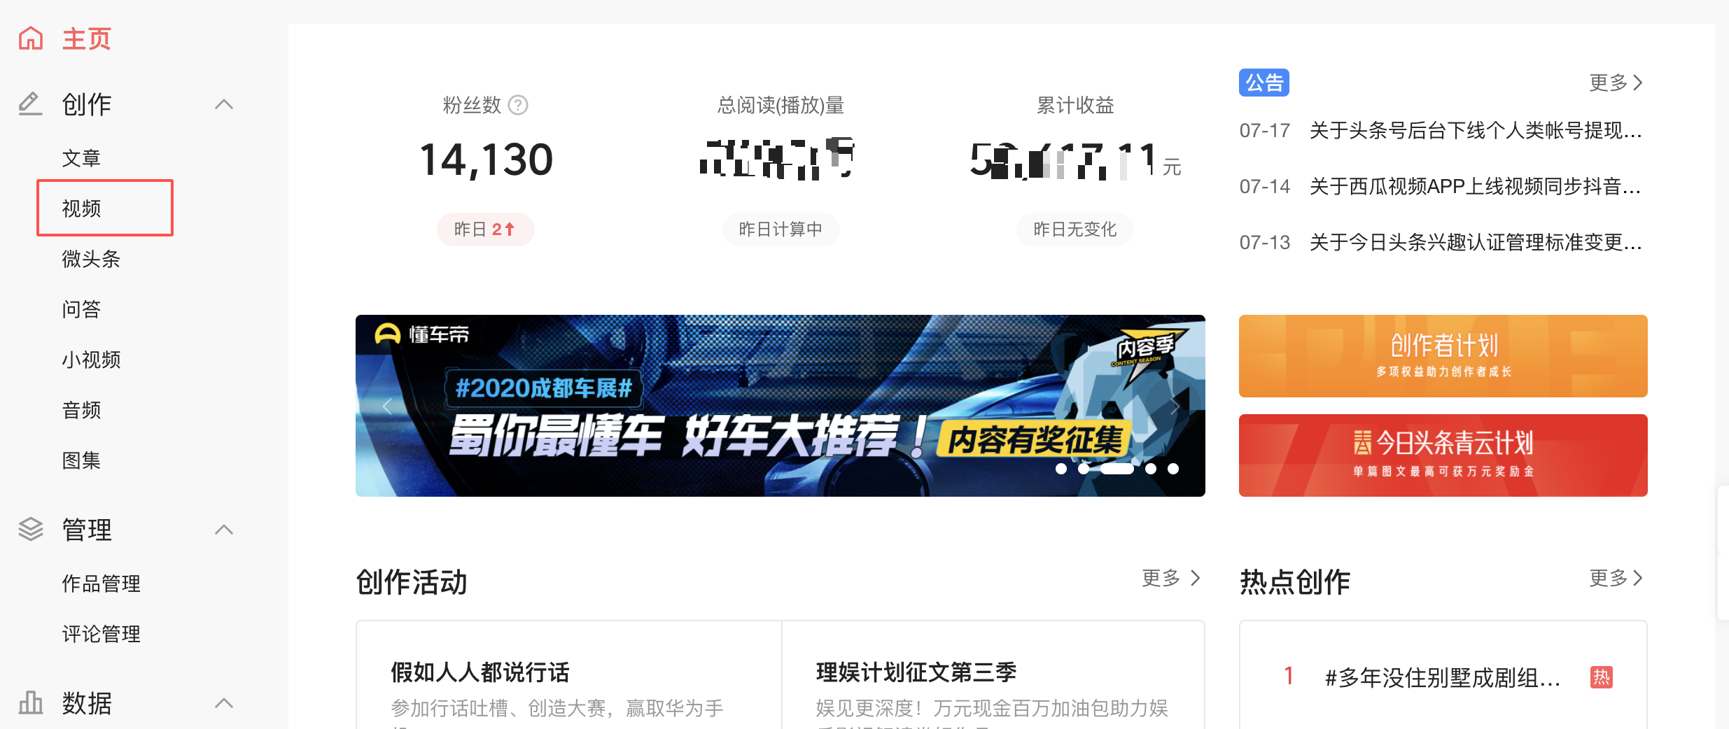Advance banner with the right arrow
This screenshot has width=1729, height=729.
click(x=1175, y=406)
